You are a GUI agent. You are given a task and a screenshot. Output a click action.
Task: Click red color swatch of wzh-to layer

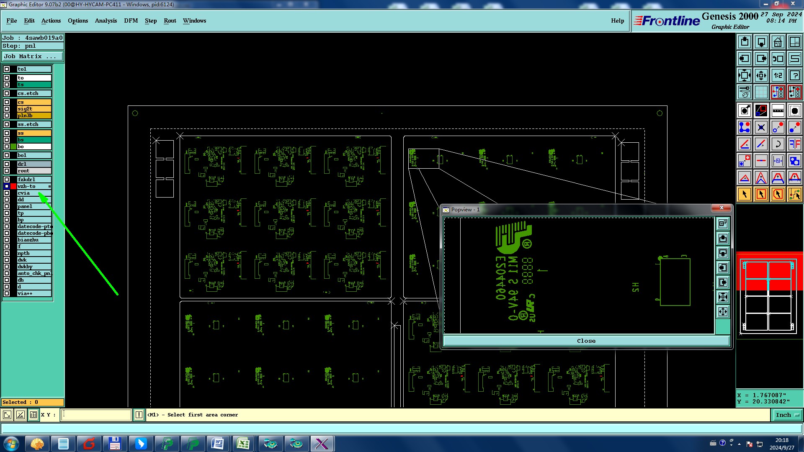(x=13, y=186)
